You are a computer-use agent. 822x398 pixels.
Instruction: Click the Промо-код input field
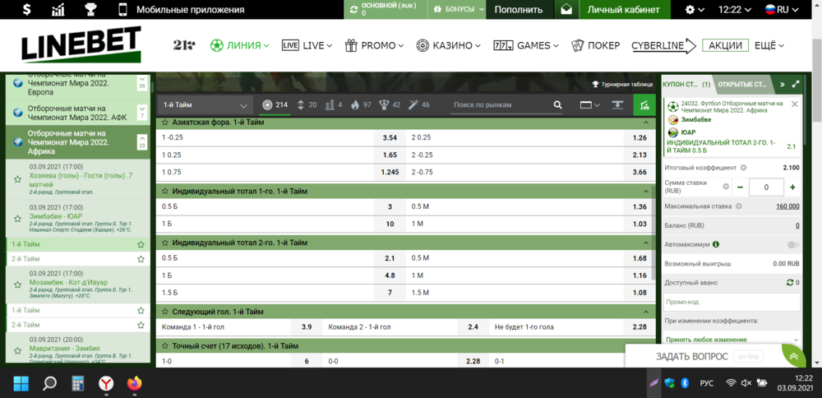732,302
